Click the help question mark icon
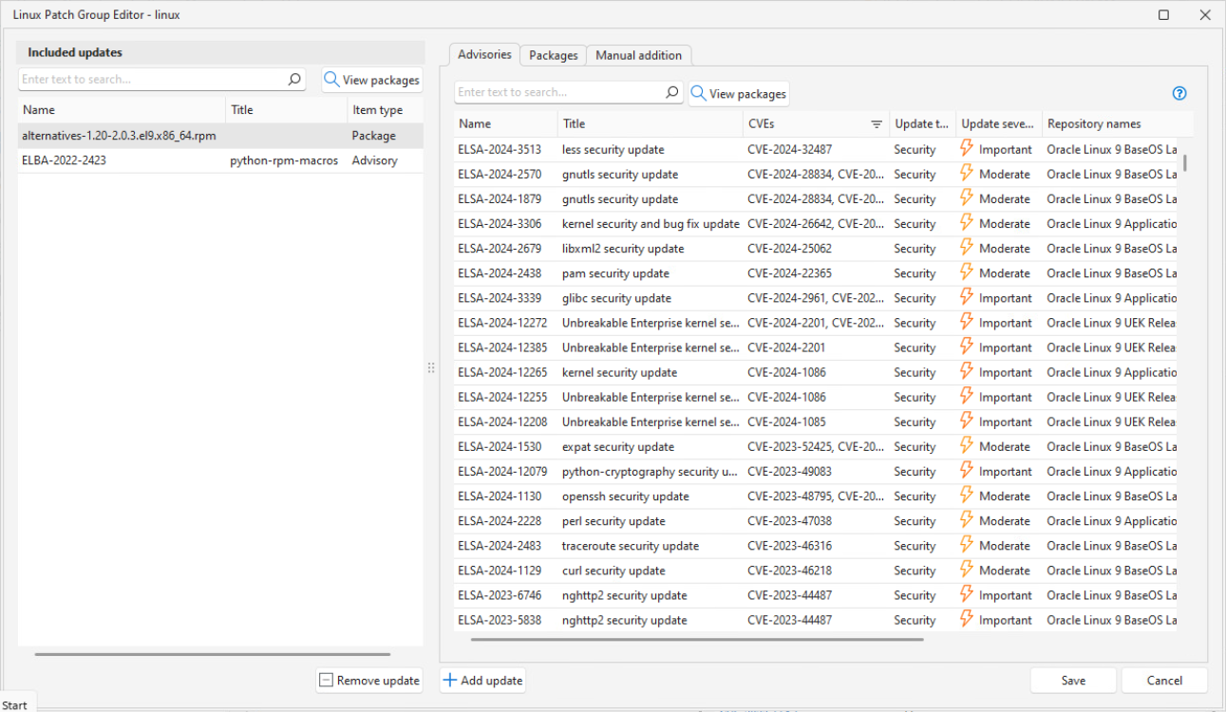 (x=1179, y=93)
